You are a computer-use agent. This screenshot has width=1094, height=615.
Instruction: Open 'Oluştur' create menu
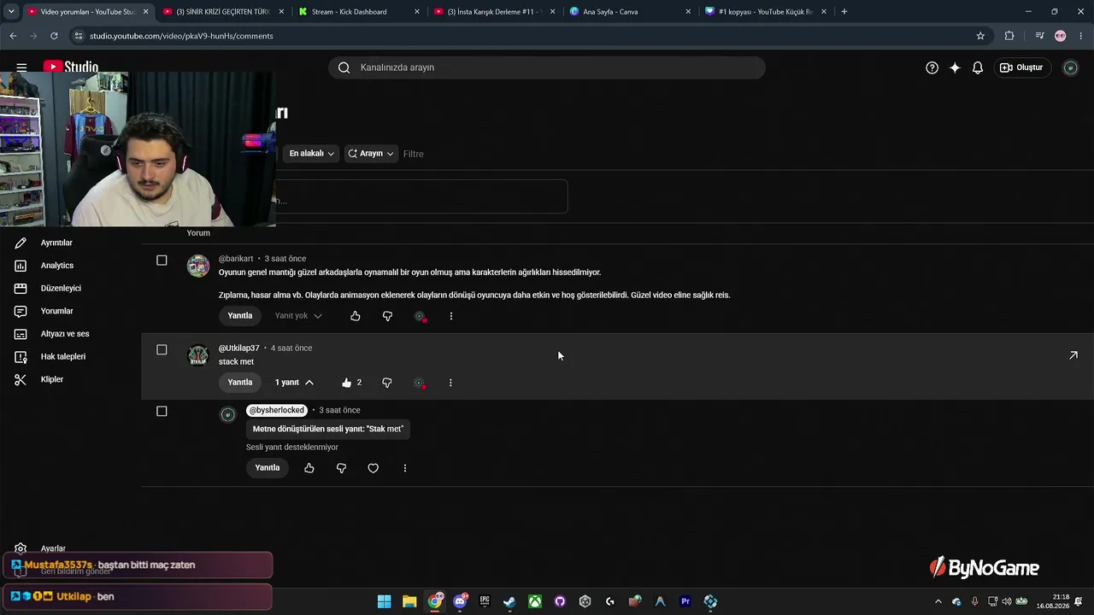1021,67
